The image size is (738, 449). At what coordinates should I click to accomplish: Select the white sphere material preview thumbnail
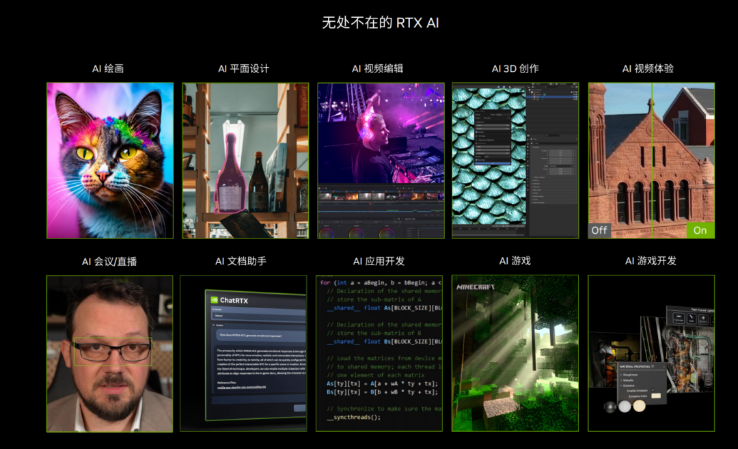[625, 407]
